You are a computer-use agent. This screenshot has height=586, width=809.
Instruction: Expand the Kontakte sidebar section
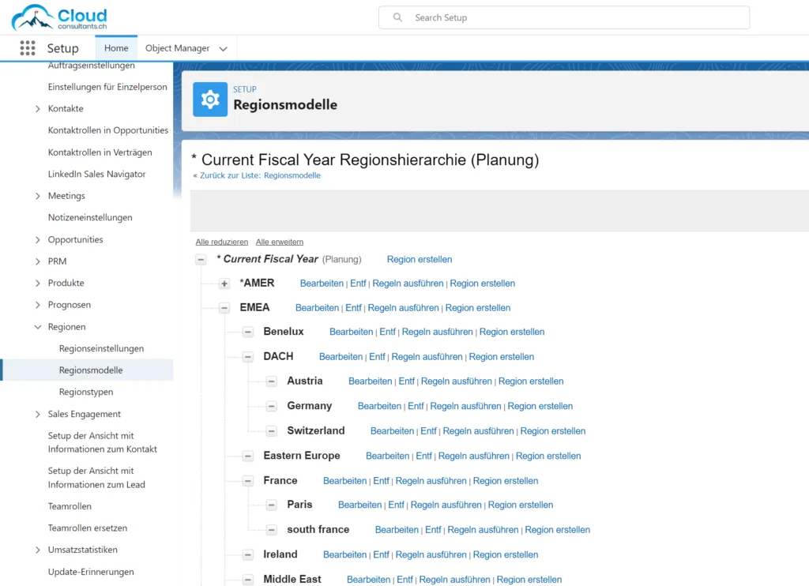pos(38,109)
